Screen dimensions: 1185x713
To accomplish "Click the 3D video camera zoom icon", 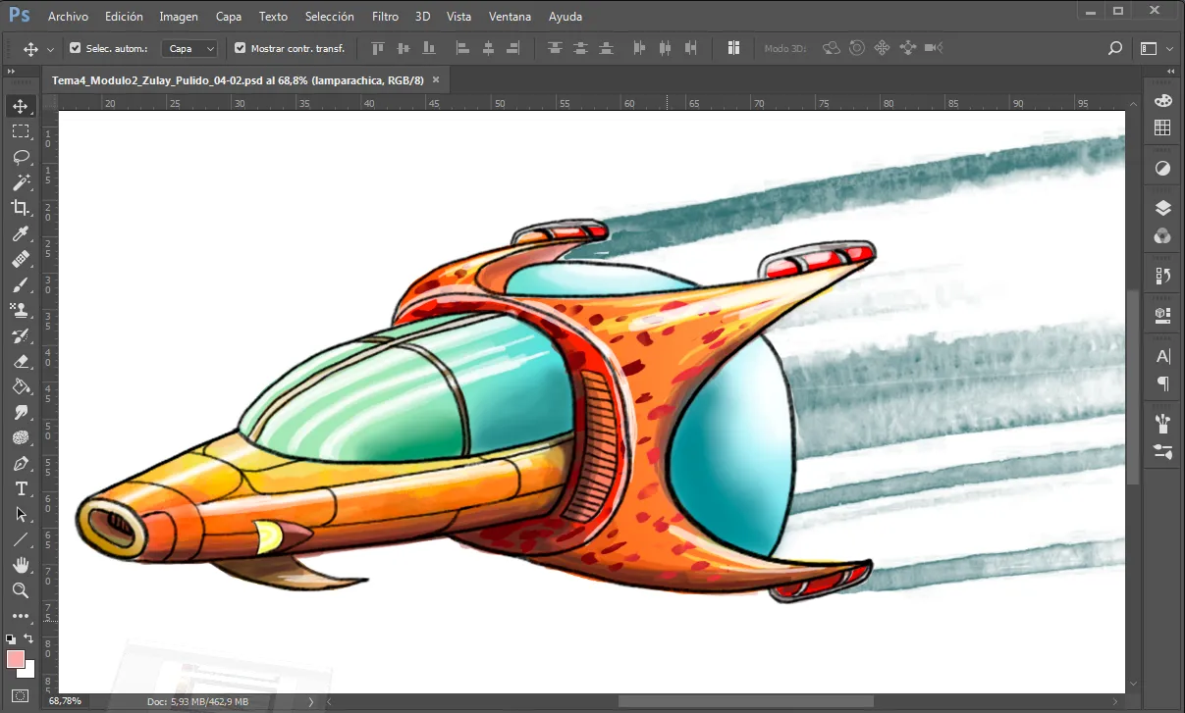I will pyautogui.click(x=933, y=48).
